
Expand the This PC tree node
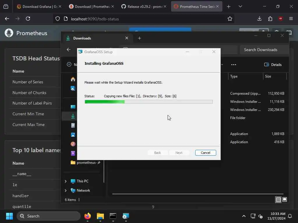point(65,181)
